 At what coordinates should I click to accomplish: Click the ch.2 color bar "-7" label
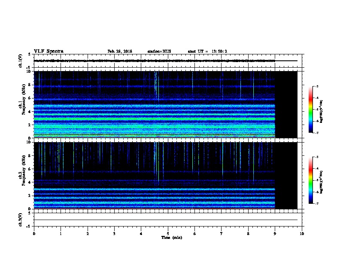click(x=317, y=203)
